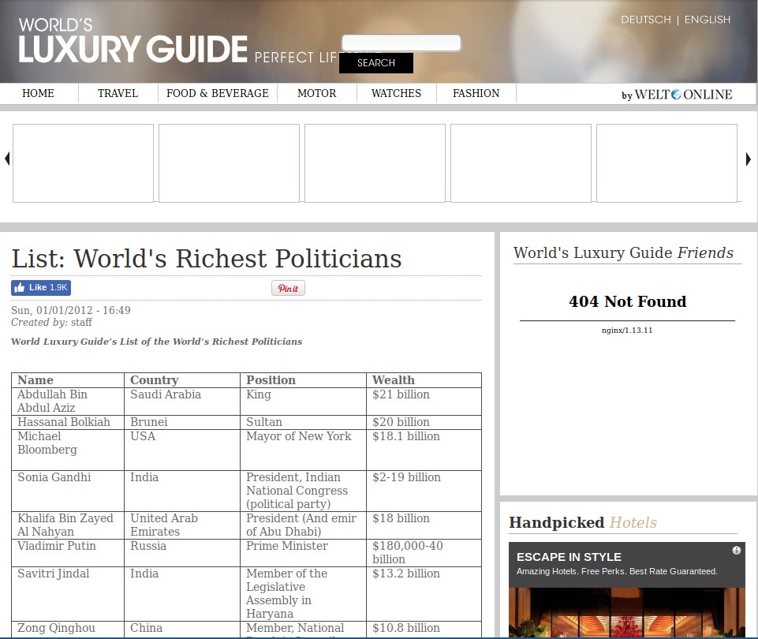758x639 pixels.
Task: Click the World's Luxury Guide Friends heading
Action: [x=624, y=252]
